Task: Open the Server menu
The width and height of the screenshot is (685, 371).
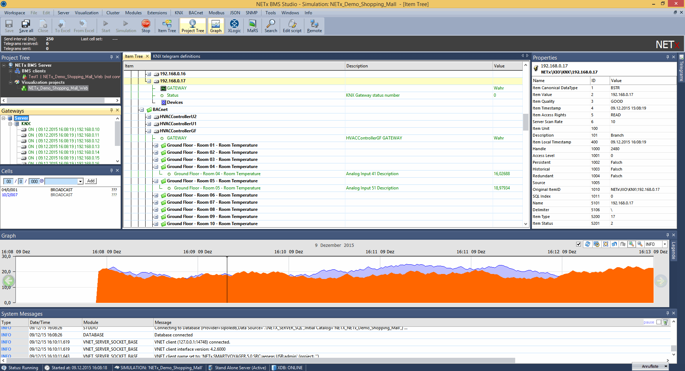Action: [64, 13]
